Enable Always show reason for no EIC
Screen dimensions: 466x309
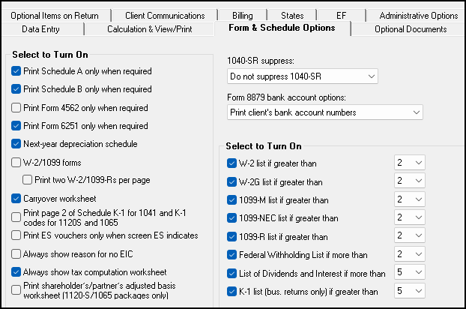click(x=17, y=254)
